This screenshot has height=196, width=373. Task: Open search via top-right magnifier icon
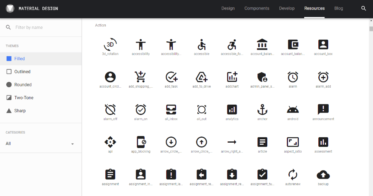pos(363,8)
